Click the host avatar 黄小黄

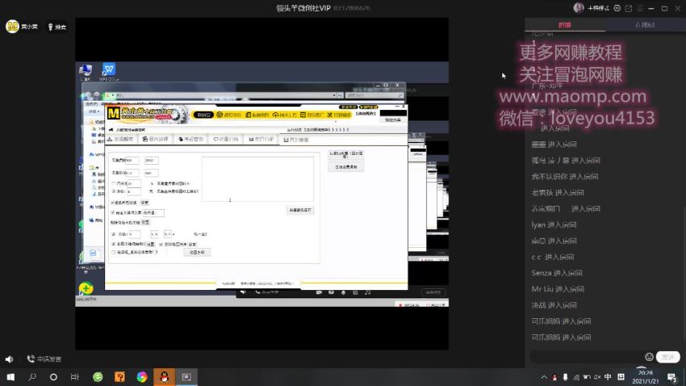(12, 27)
